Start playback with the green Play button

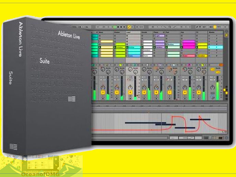[115, 27]
